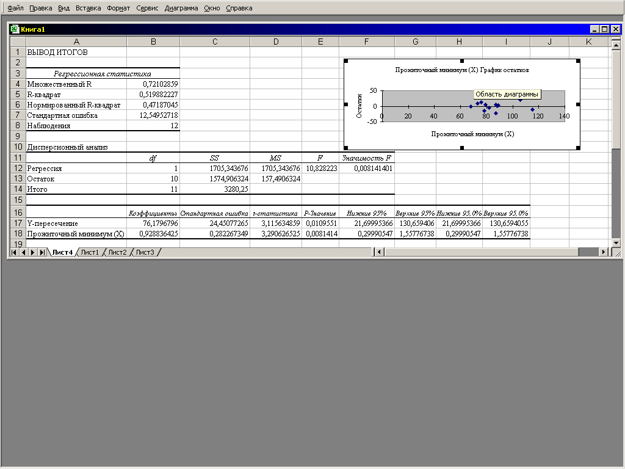625x469 pixels.
Task: Select the value 0,008141401
Action: coord(367,169)
